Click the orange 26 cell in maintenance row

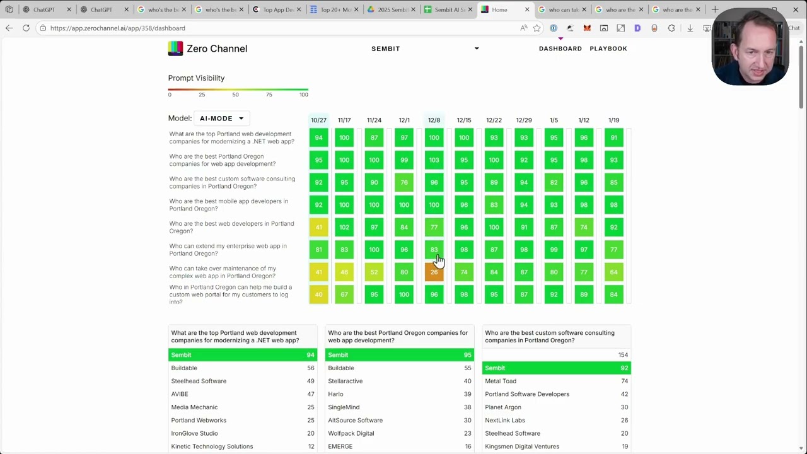point(434,272)
